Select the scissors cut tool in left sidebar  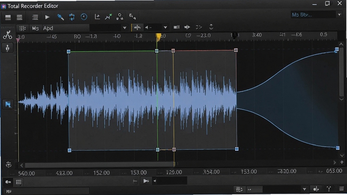point(7,35)
